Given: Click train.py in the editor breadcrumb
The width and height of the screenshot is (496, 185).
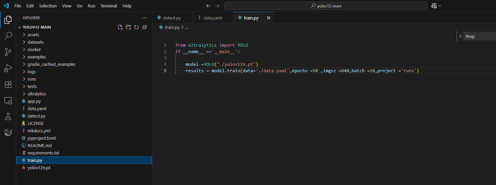Looking at the screenshot, I should pos(172,27).
